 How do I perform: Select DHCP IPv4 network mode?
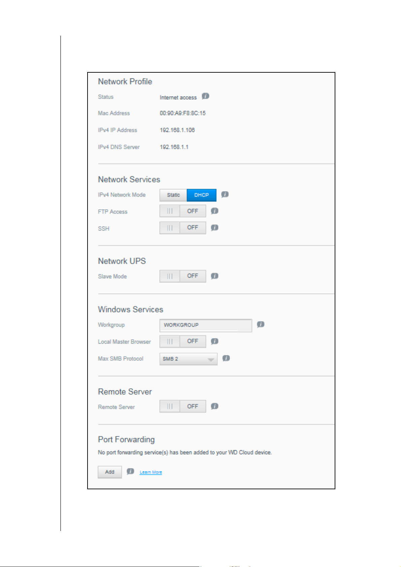[201, 195]
